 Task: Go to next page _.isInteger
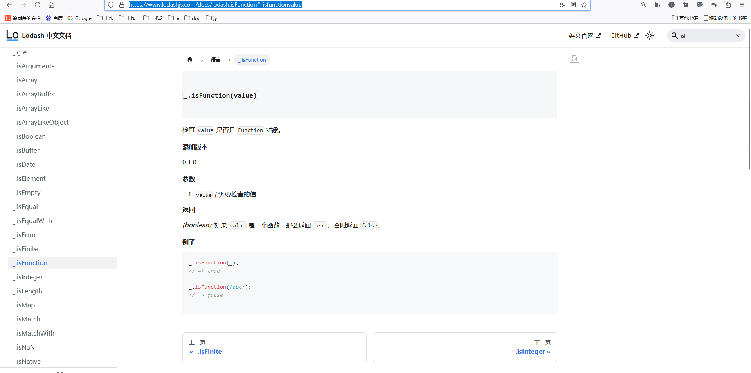[531, 352]
